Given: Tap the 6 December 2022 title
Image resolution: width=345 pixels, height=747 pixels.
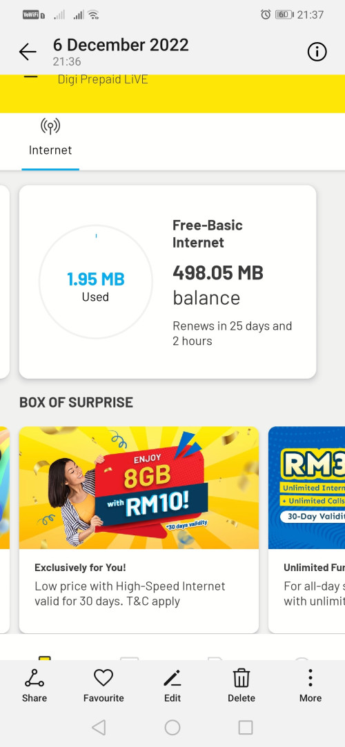Looking at the screenshot, I should (121, 45).
